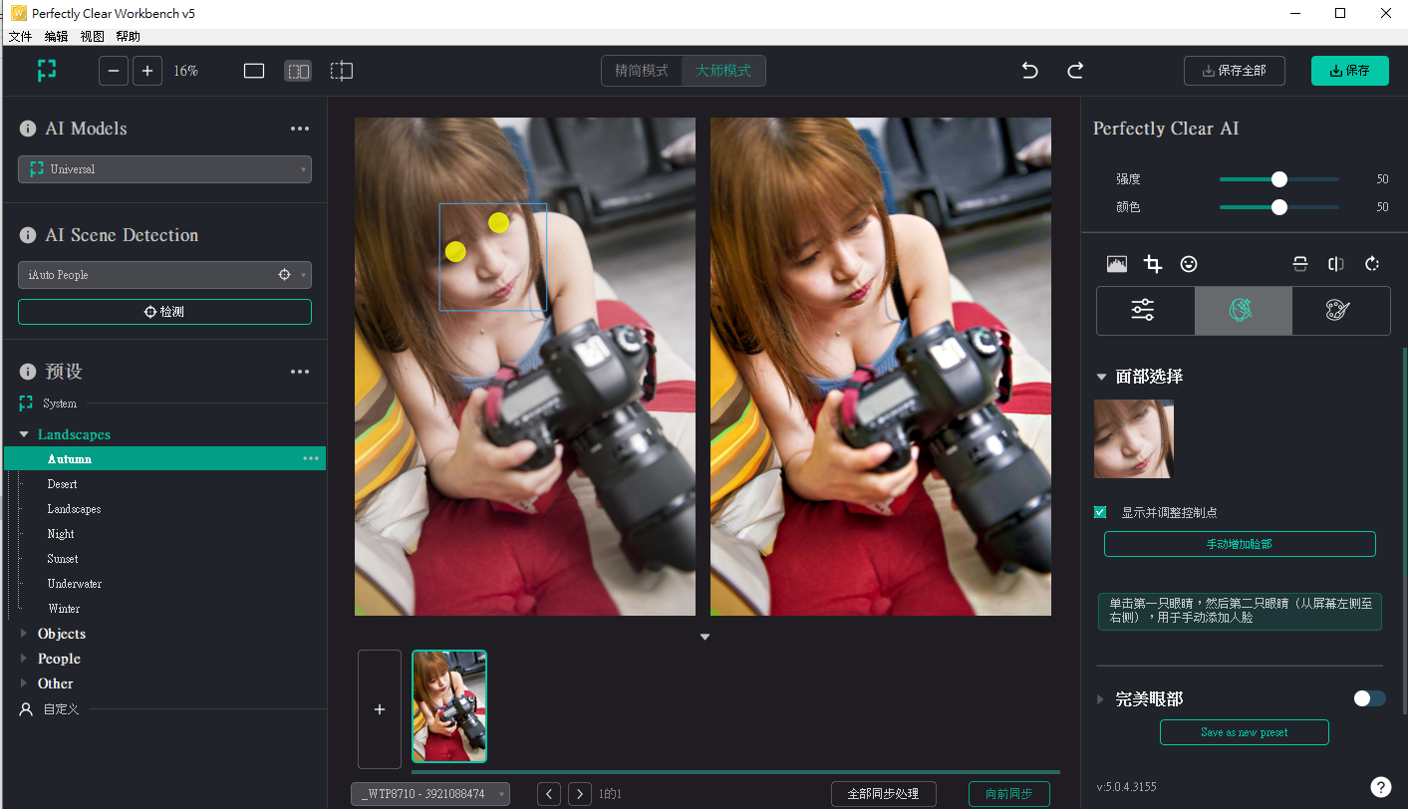1408x809 pixels.
Task: Open the Universal AI model dropdown
Action: pos(164,169)
